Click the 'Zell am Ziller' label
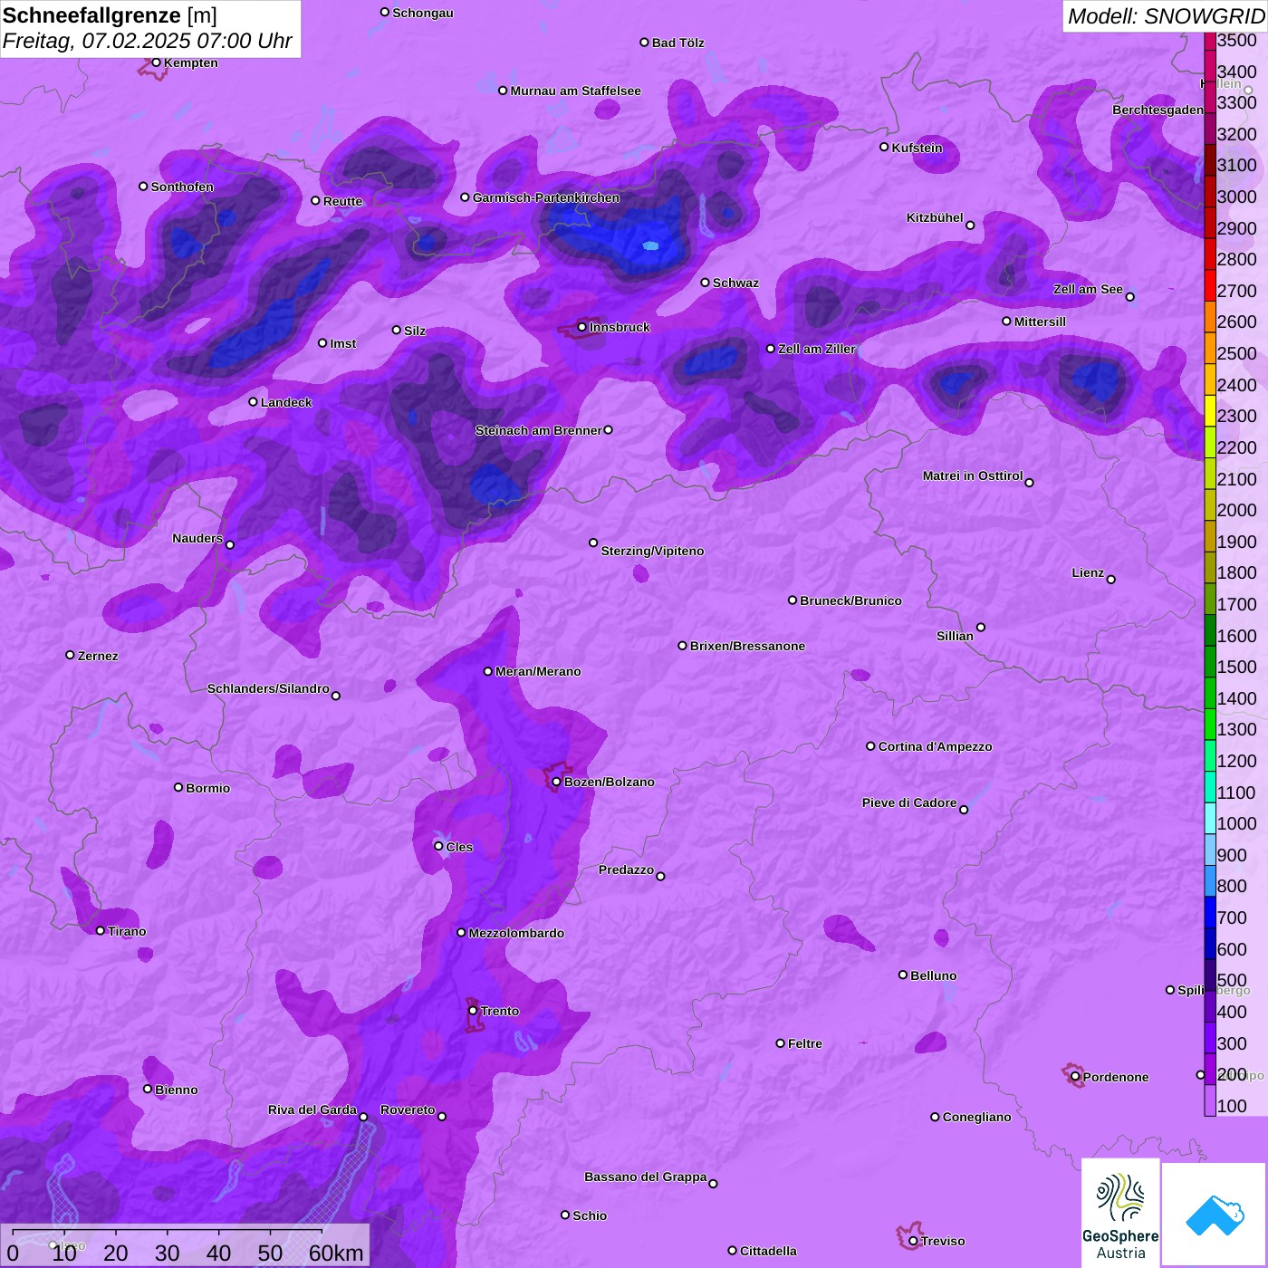Image resolution: width=1268 pixels, height=1268 pixels. [816, 349]
